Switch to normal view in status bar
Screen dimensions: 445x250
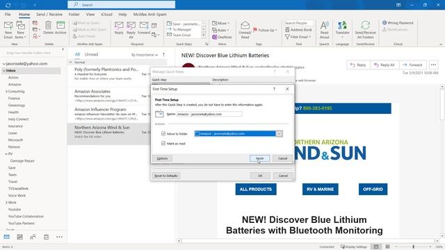pos(376,247)
